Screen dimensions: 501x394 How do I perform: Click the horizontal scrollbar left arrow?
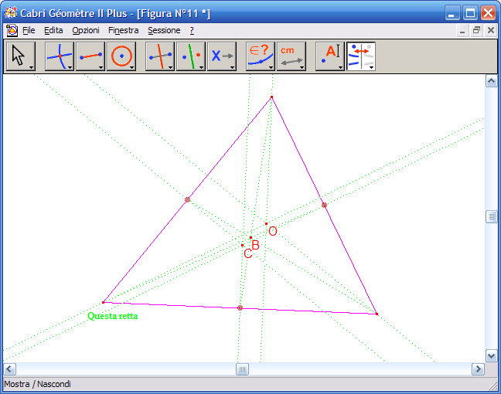(9, 369)
